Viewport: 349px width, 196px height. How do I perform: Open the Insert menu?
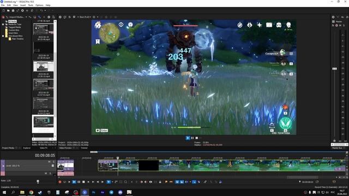tap(23, 5)
